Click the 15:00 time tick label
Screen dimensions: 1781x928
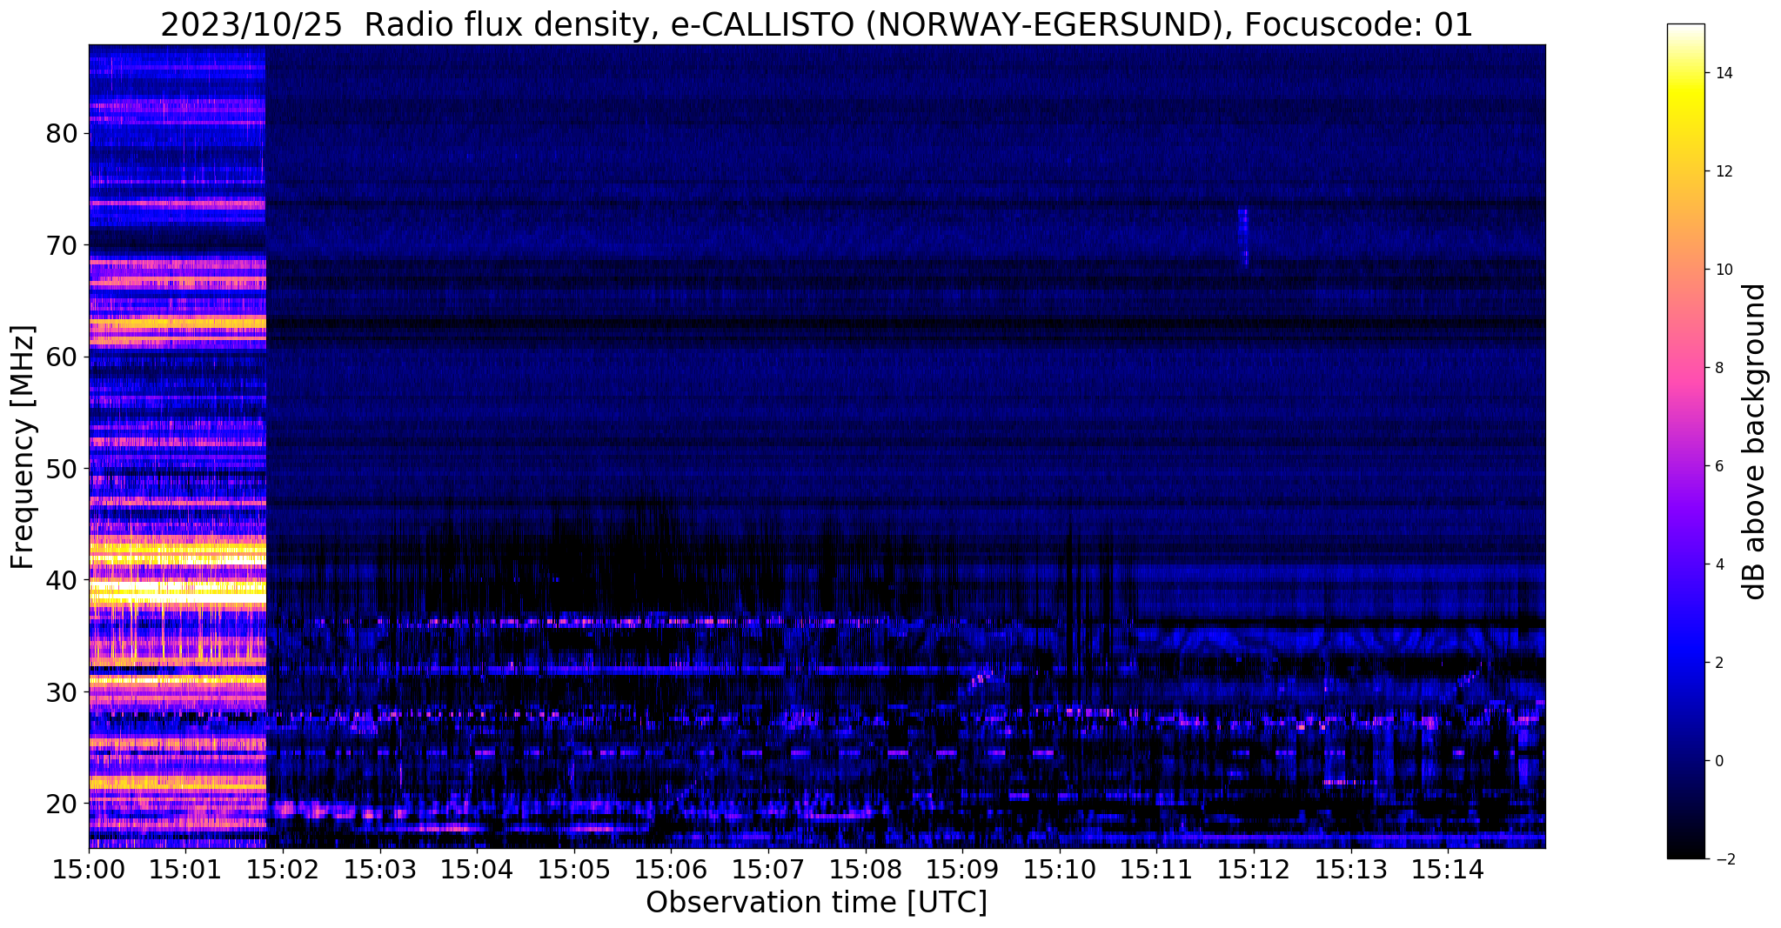tap(89, 869)
